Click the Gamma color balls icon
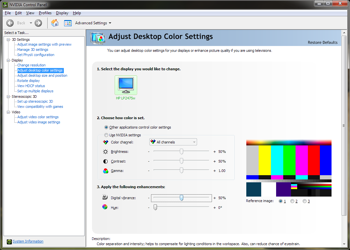The height and width of the screenshot is (250, 350). coord(105,171)
